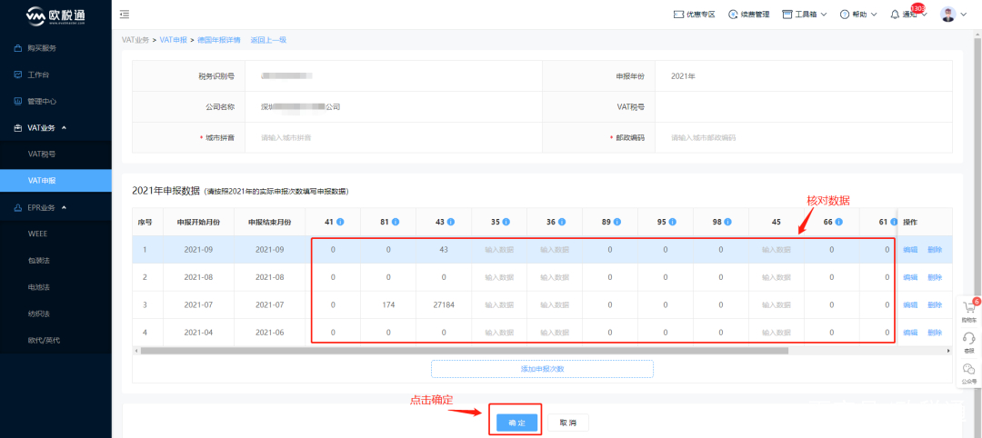Viewport: 982px width, 438px height.
Task: Click the 欧税通 logo
Action: [55, 15]
